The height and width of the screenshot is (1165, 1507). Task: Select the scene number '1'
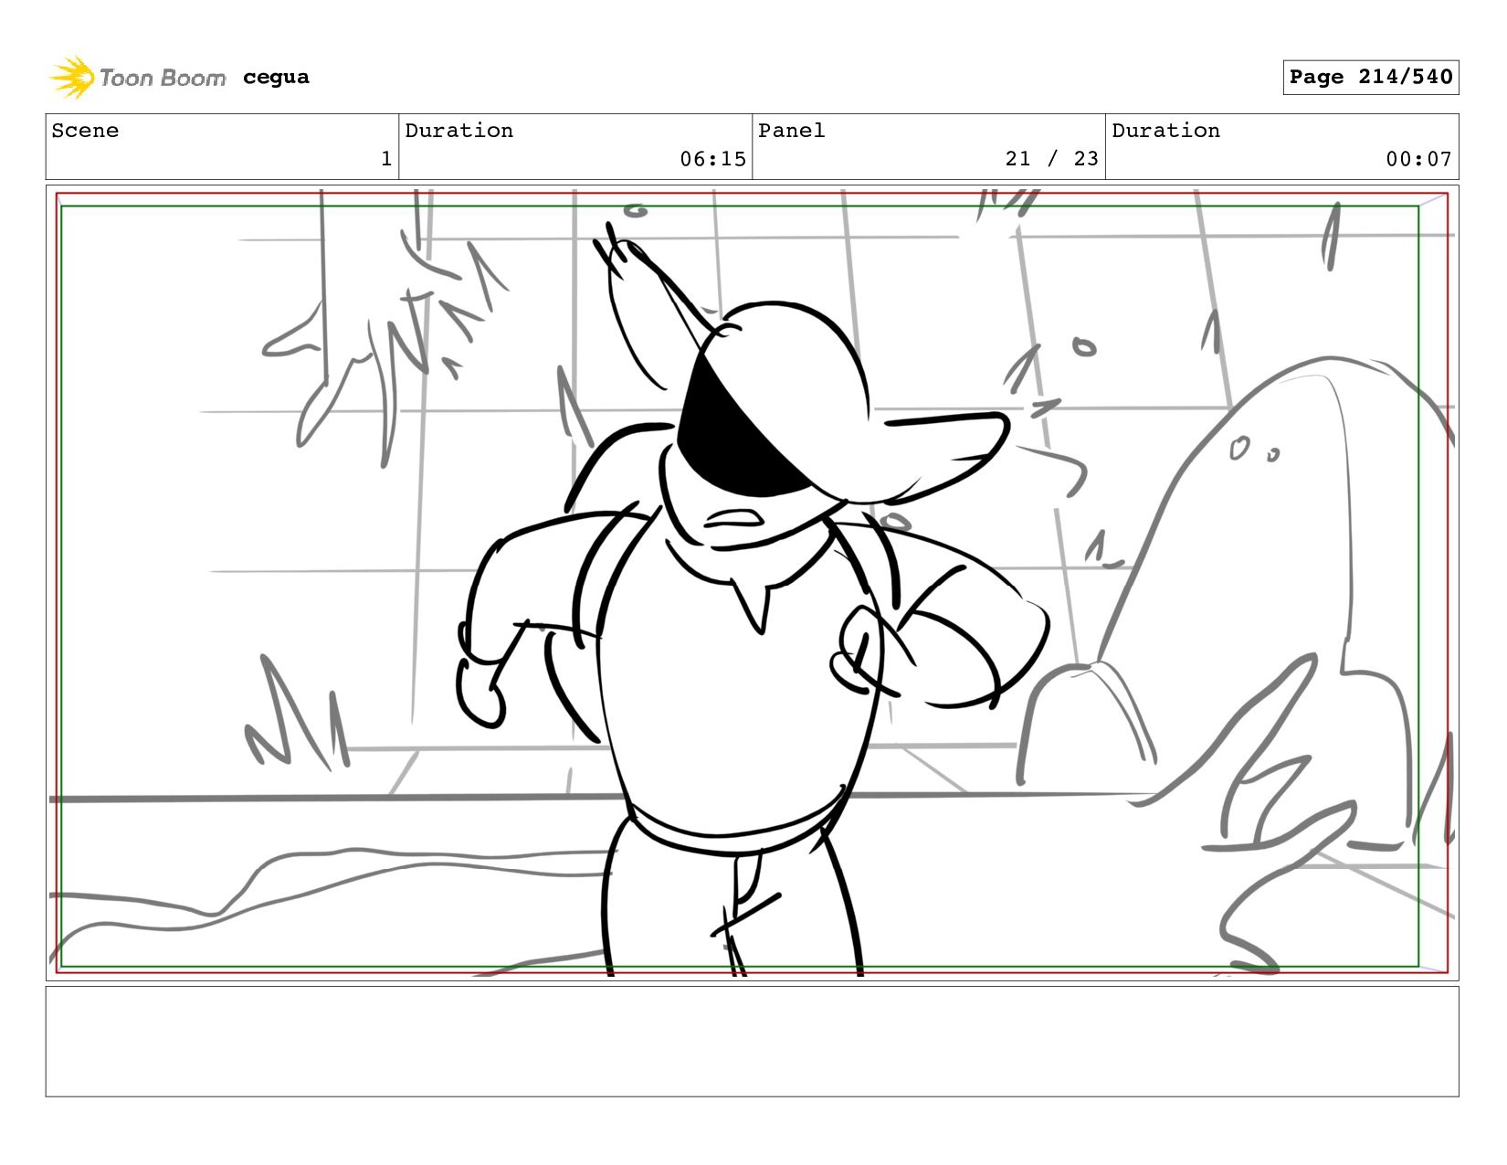click(x=386, y=159)
